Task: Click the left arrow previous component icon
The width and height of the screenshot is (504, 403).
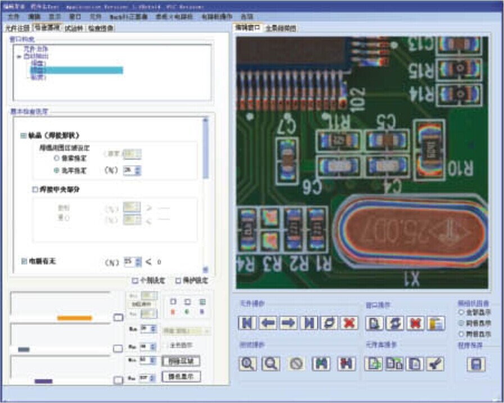Action: point(268,323)
